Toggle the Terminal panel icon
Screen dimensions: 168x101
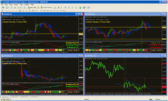22,7
